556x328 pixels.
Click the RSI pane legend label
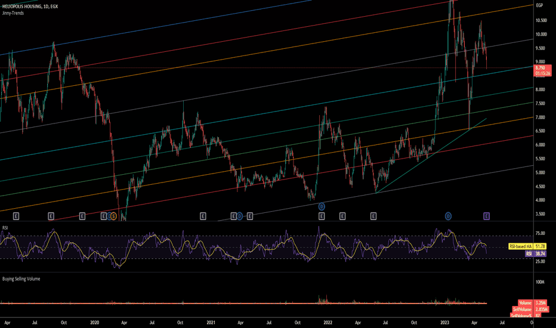click(x=5, y=228)
